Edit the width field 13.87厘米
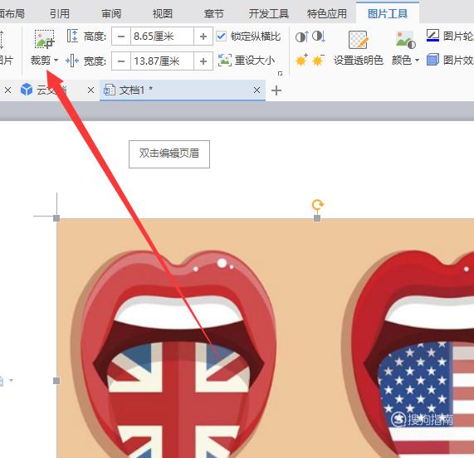The width and height of the screenshot is (474, 458). point(162,61)
